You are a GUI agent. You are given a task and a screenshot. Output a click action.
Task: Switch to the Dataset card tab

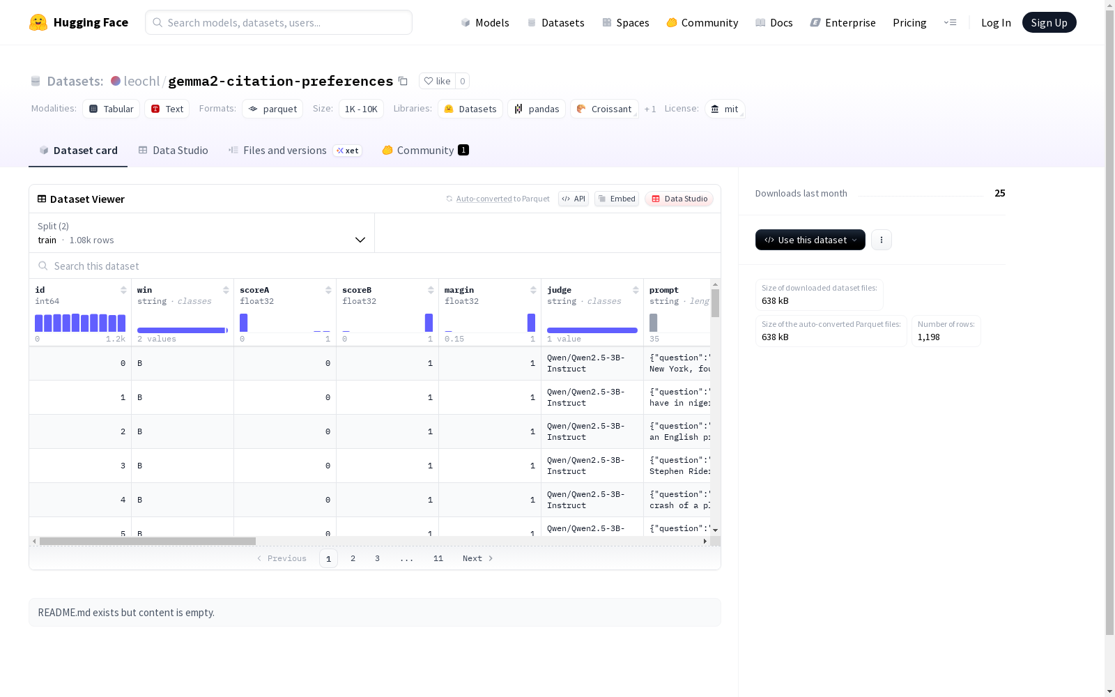[x=78, y=151]
